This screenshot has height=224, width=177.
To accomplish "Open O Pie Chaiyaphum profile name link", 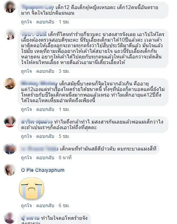I will [43, 170].
